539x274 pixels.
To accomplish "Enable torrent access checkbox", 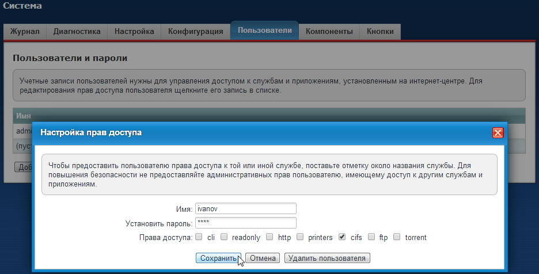I will click(x=397, y=237).
